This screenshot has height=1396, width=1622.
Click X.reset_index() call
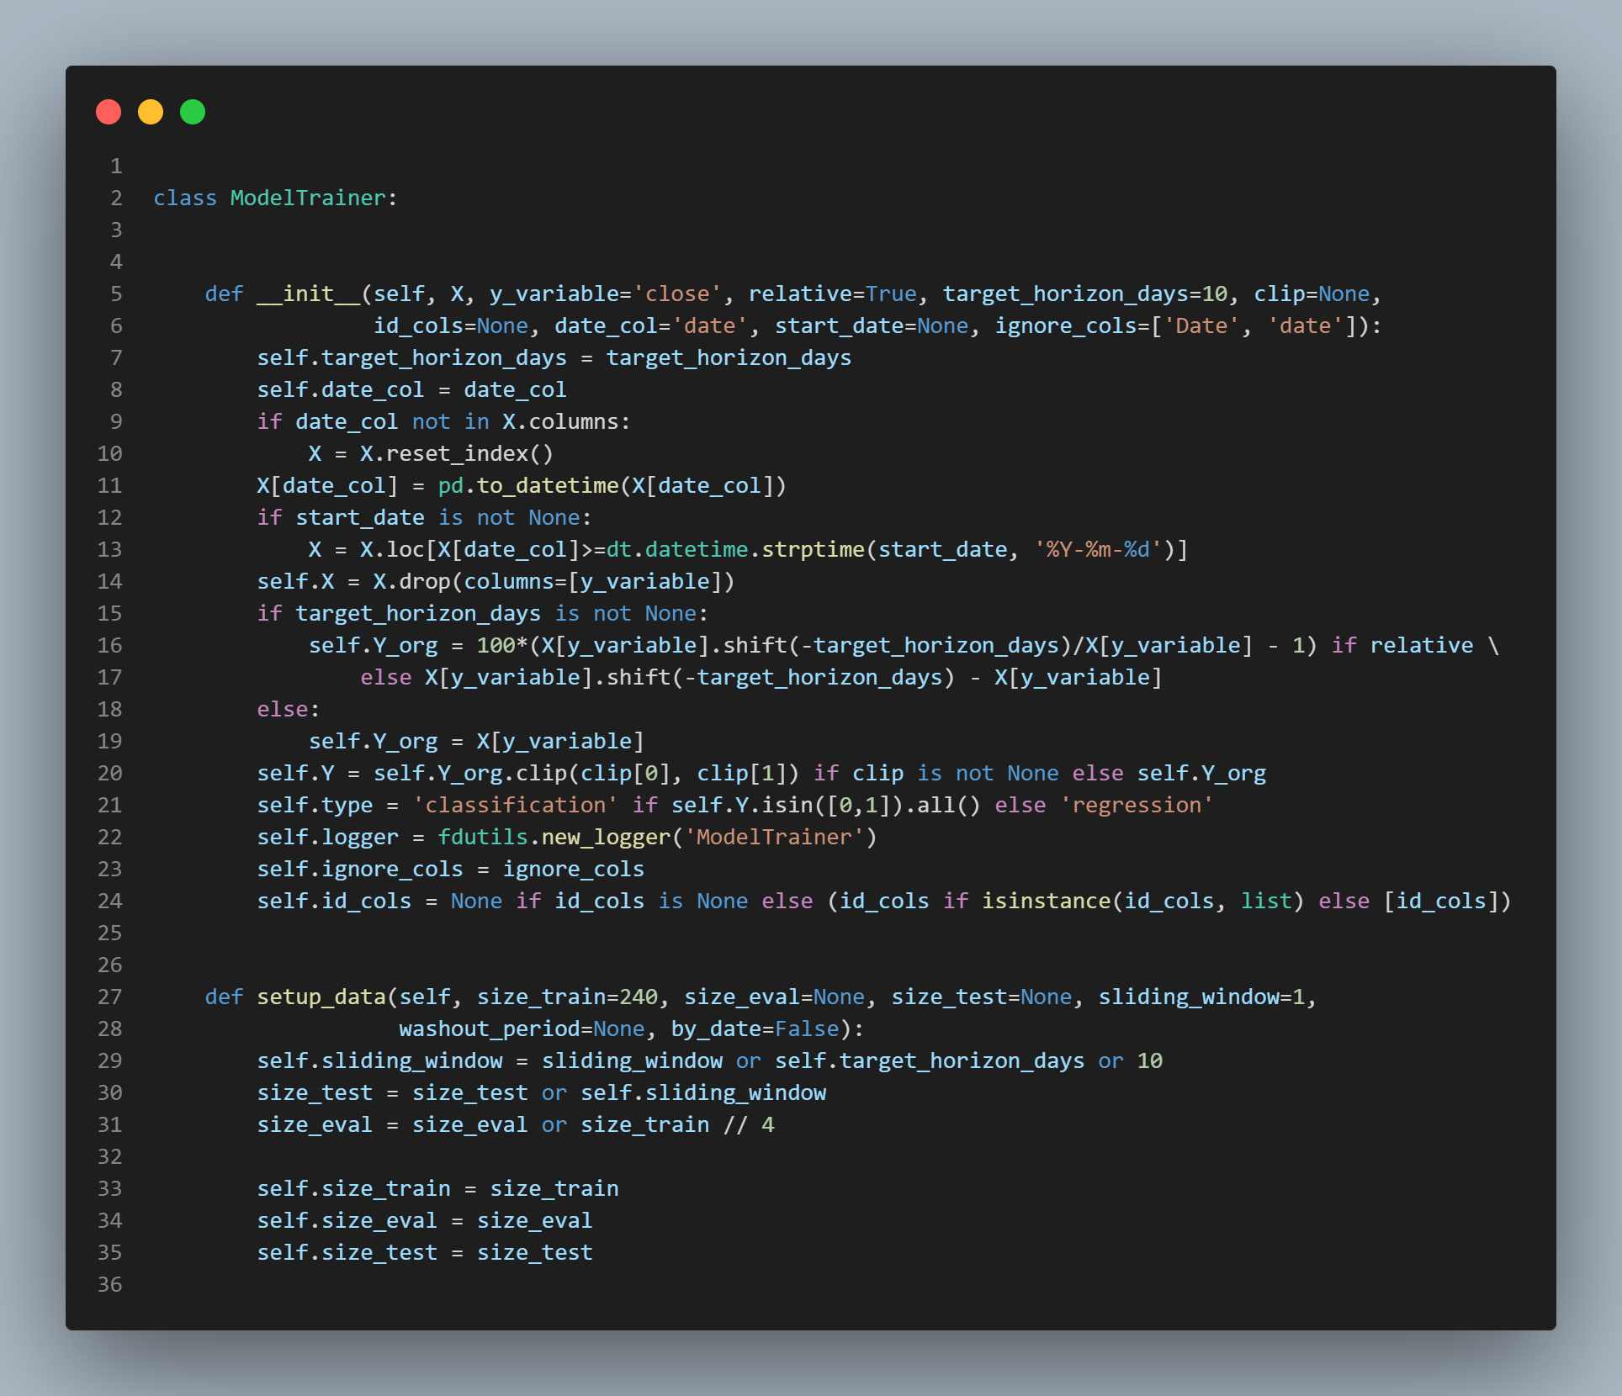coord(456,453)
